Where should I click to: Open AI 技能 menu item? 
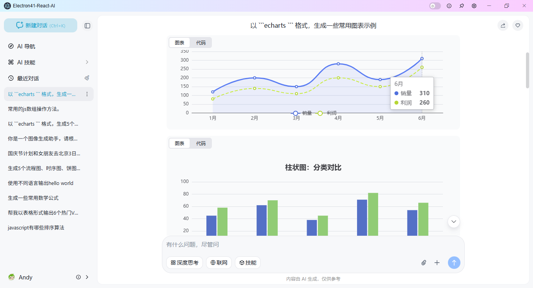pos(49,62)
